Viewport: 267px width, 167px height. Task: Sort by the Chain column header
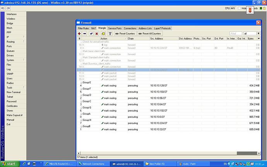(x=138, y=38)
